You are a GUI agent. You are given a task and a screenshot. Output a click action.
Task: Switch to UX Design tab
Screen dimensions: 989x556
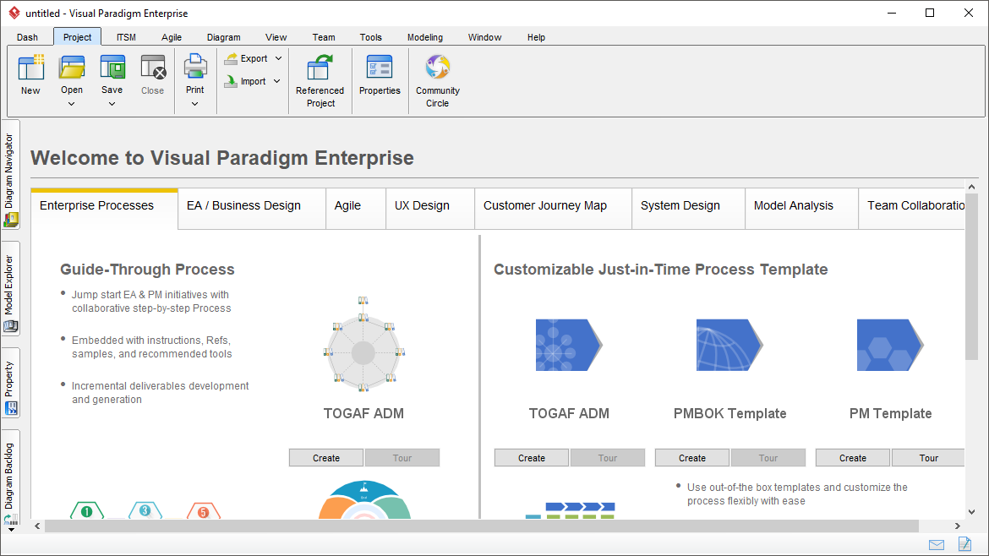430,209
